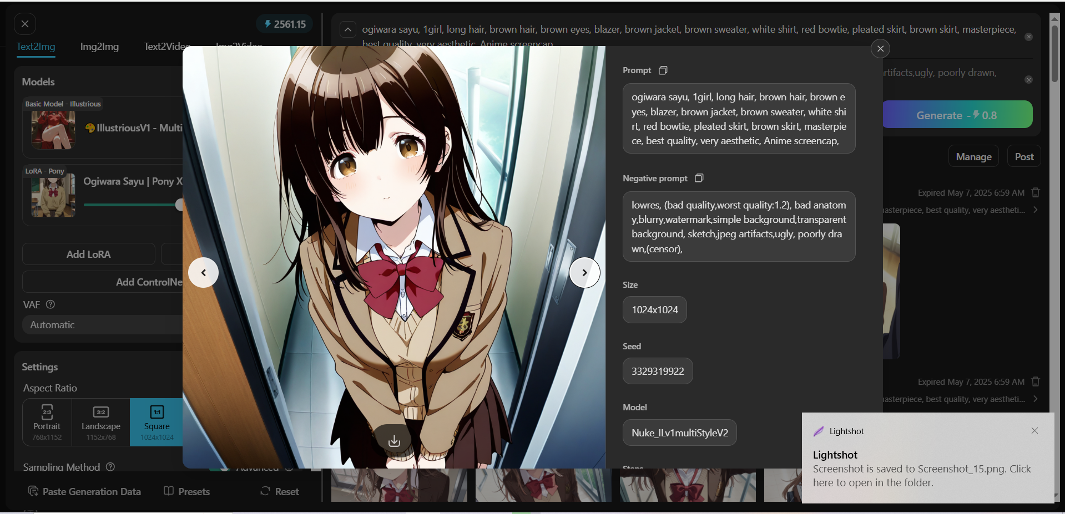Viewport: 1065px width, 514px height.
Task: Copy the prompt text
Action: coord(663,70)
